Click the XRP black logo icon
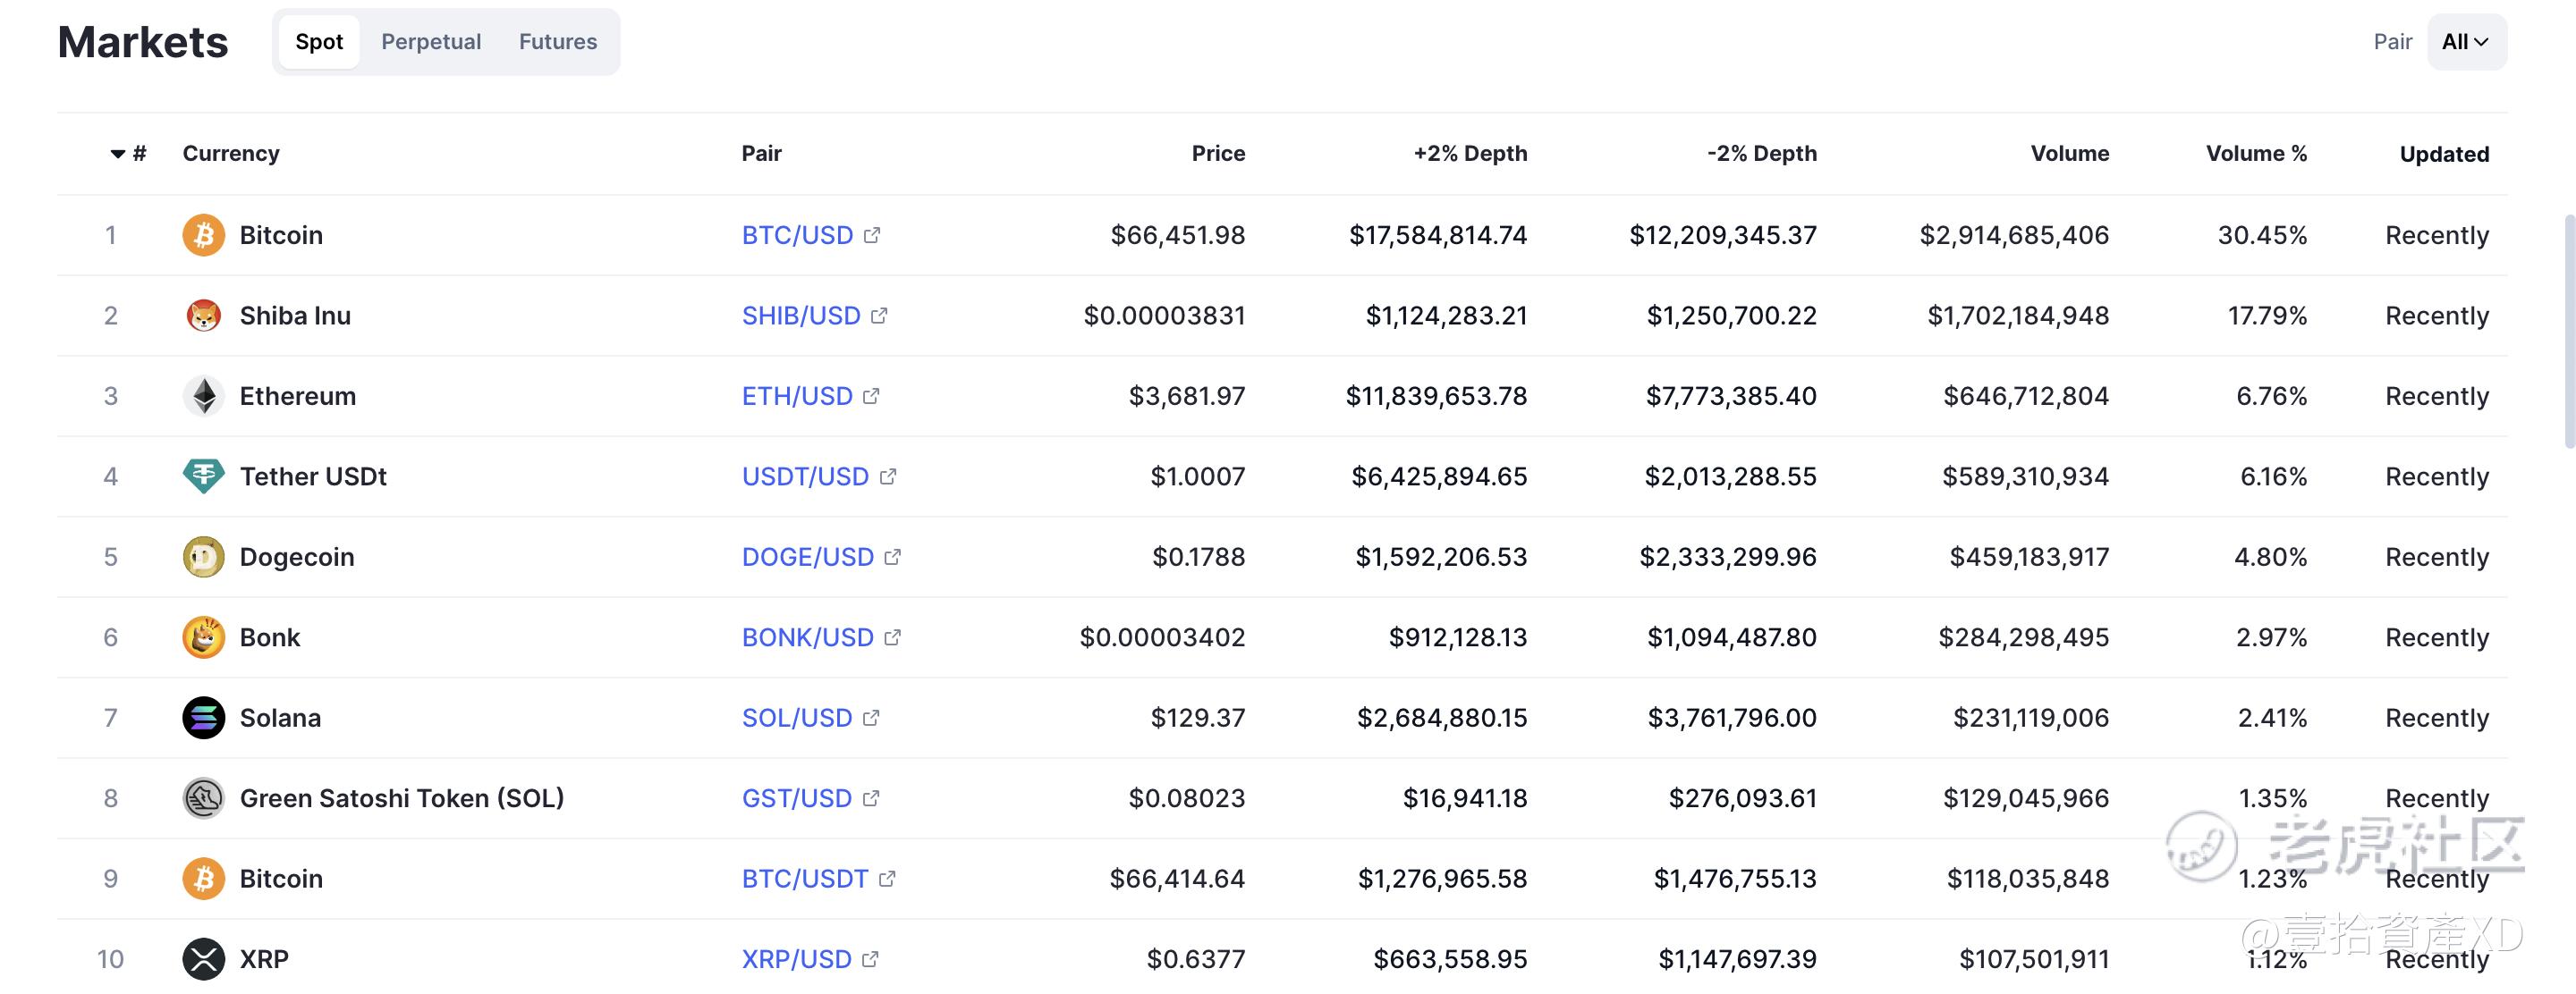 pos(203,959)
